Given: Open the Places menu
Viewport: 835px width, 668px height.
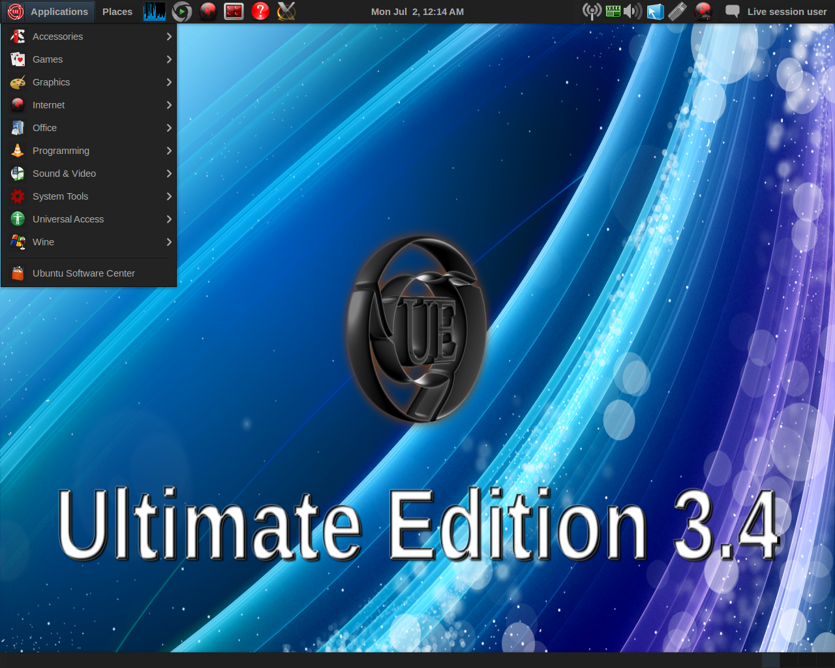Looking at the screenshot, I should click(117, 11).
